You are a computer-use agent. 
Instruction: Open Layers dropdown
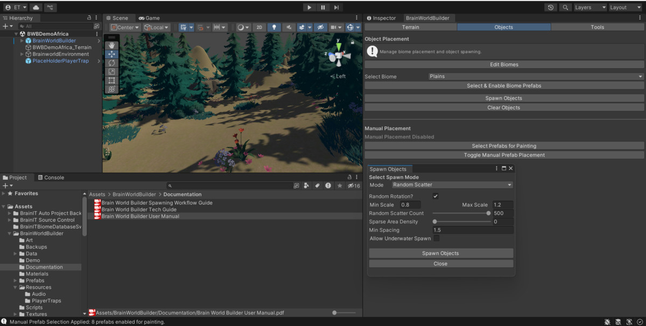click(x=590, y=8)
